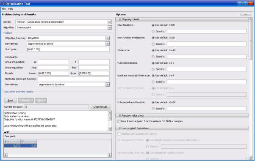Select Max iterations Use default radio
Viewport: 255px width, 161px height.
(x=153, y=25)
